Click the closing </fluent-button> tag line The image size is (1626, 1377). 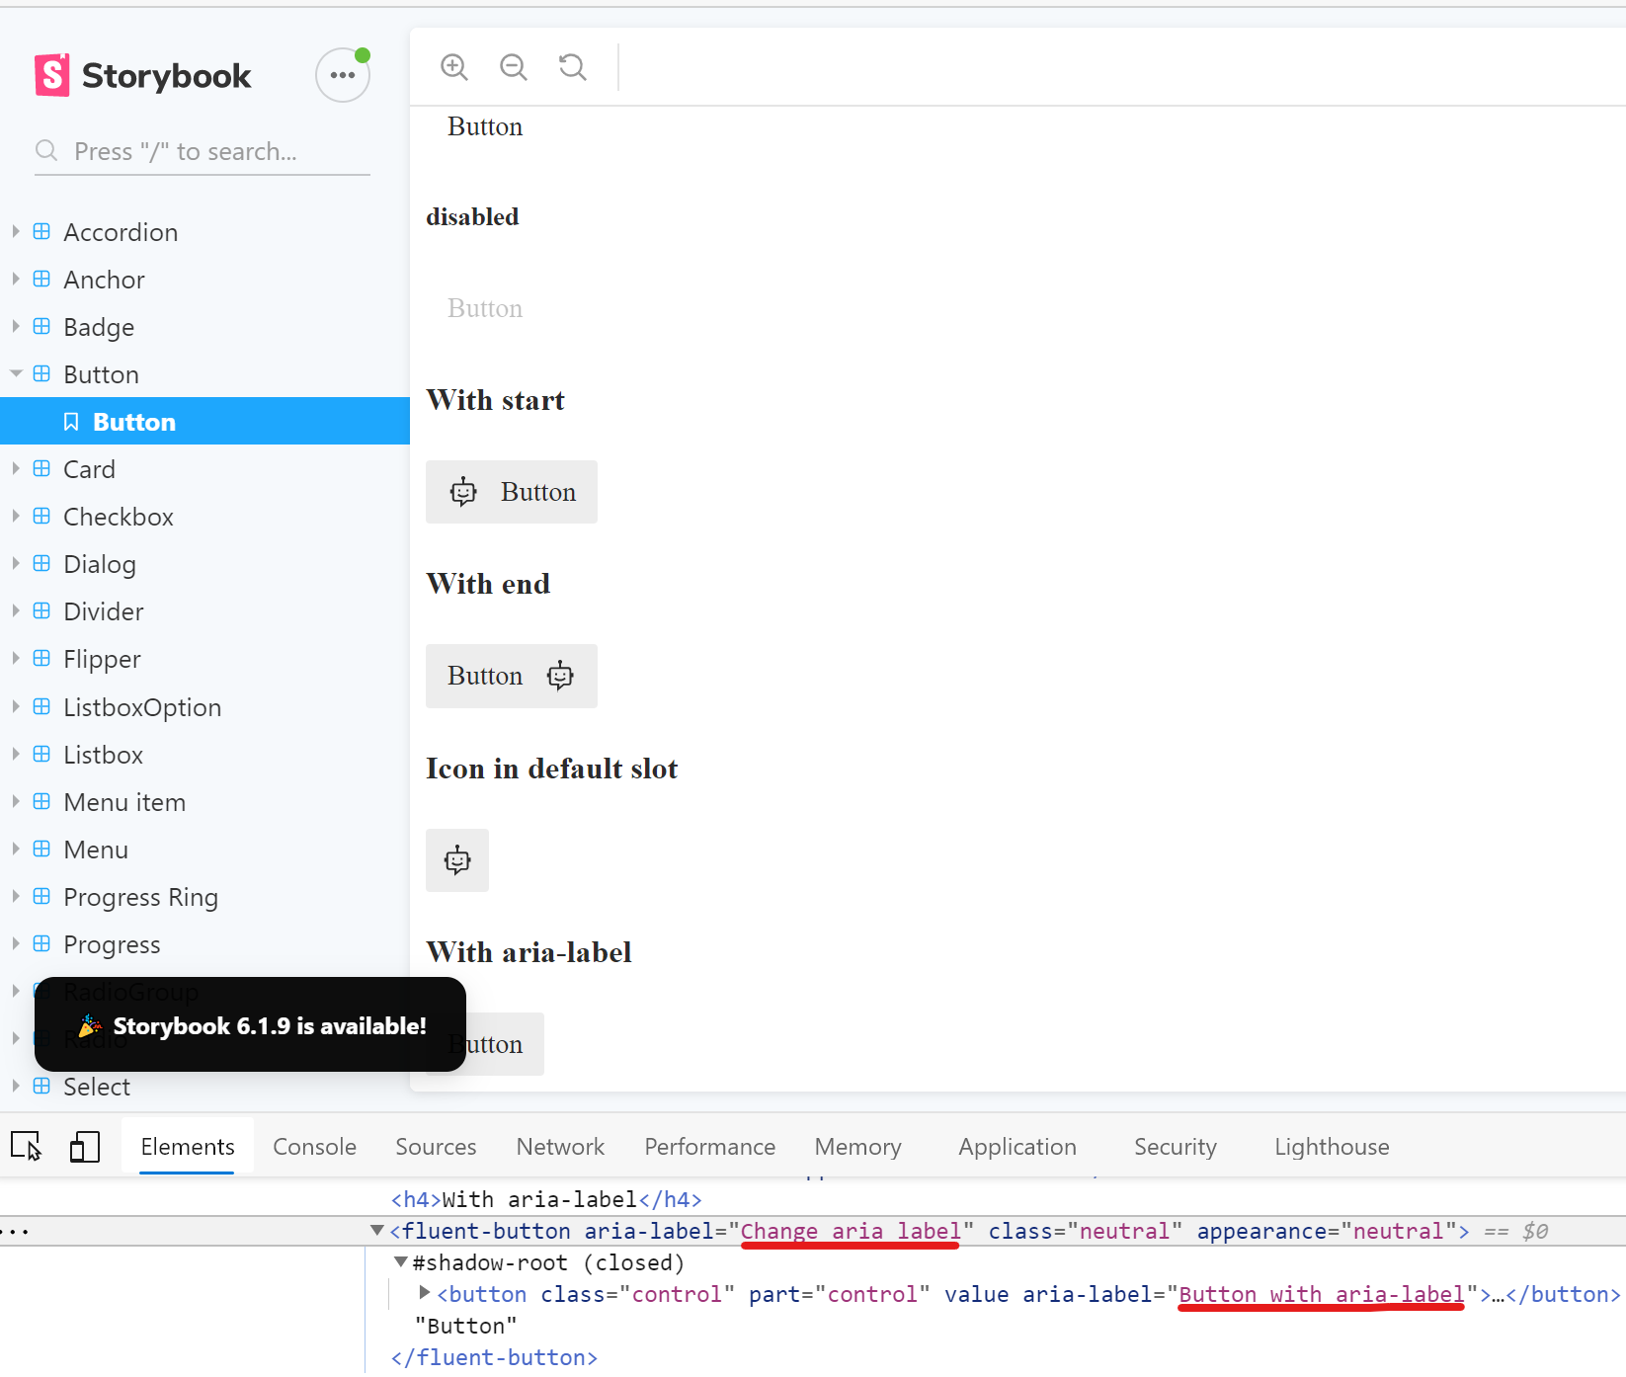click(494, 1357)
